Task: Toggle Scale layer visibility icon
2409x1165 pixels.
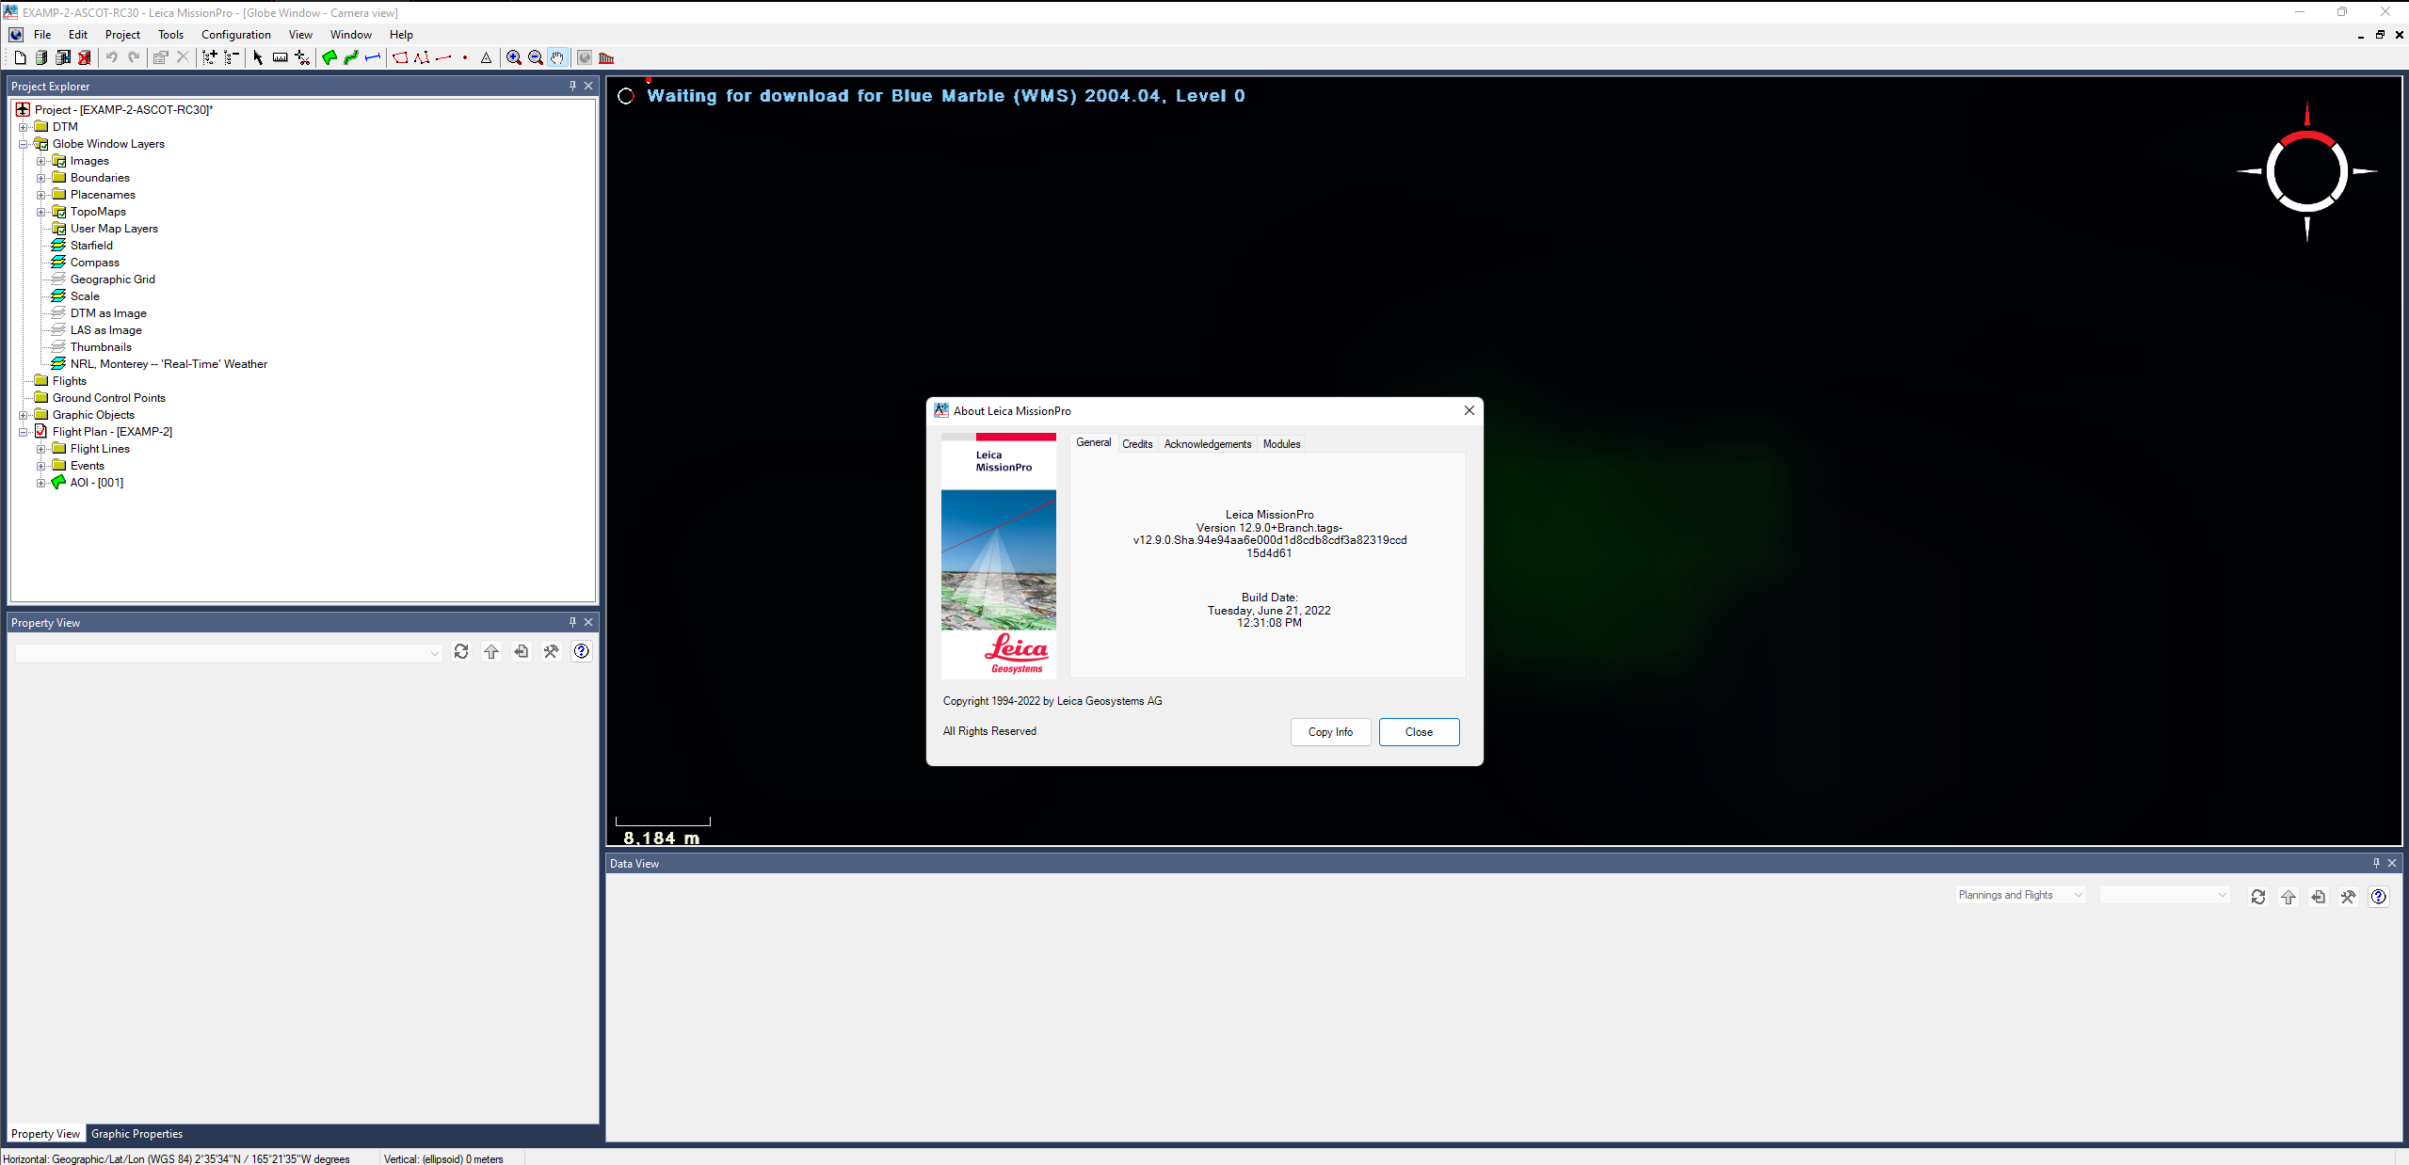Action: [x=58, y=296]
